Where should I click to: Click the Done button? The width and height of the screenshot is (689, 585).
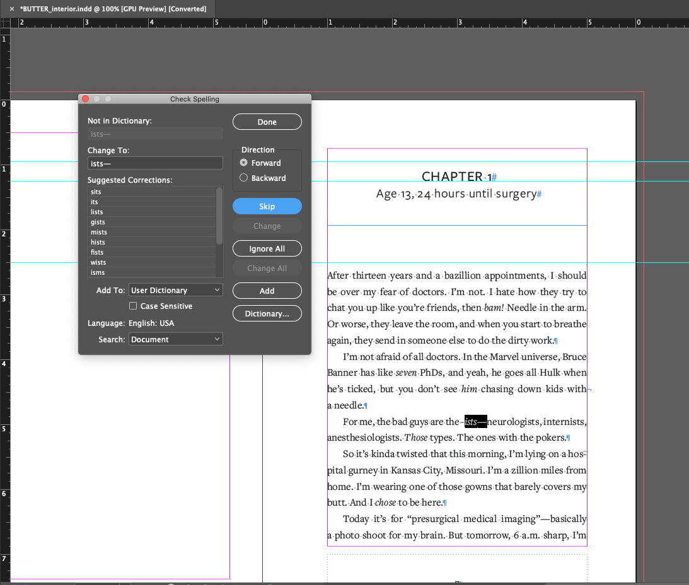point(267,122)
